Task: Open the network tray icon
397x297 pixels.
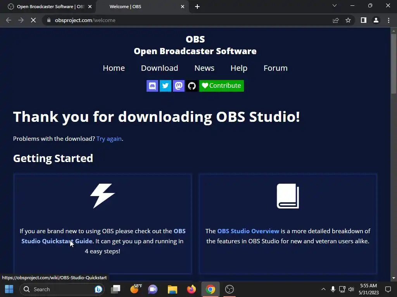Action: 342,289
